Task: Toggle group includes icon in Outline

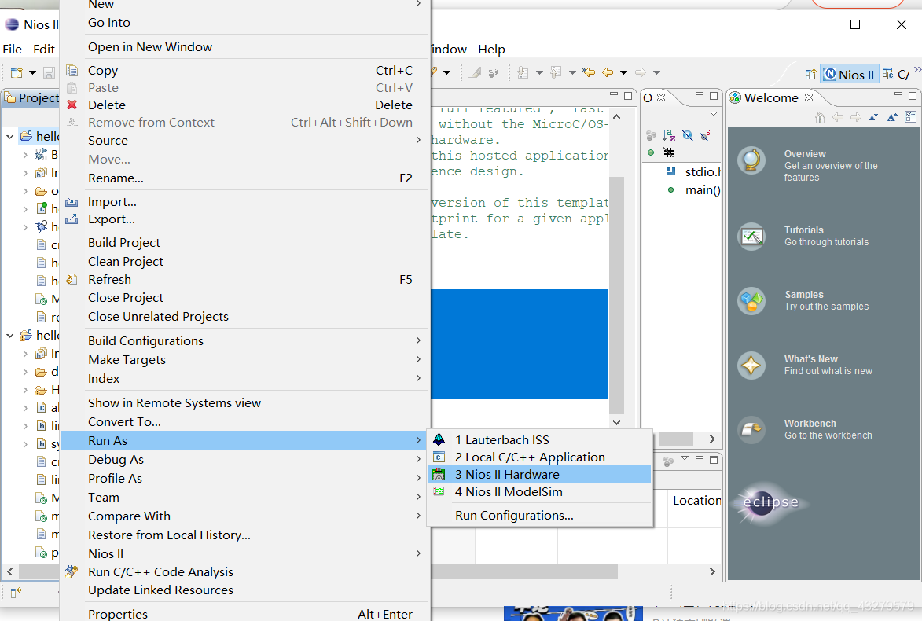Action: 651,136
